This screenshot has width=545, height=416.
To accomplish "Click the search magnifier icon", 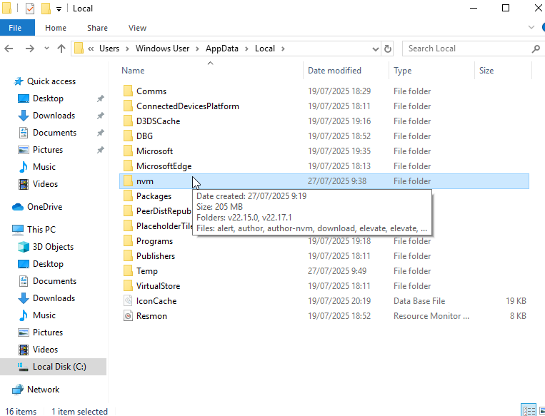I will [536, 49].
